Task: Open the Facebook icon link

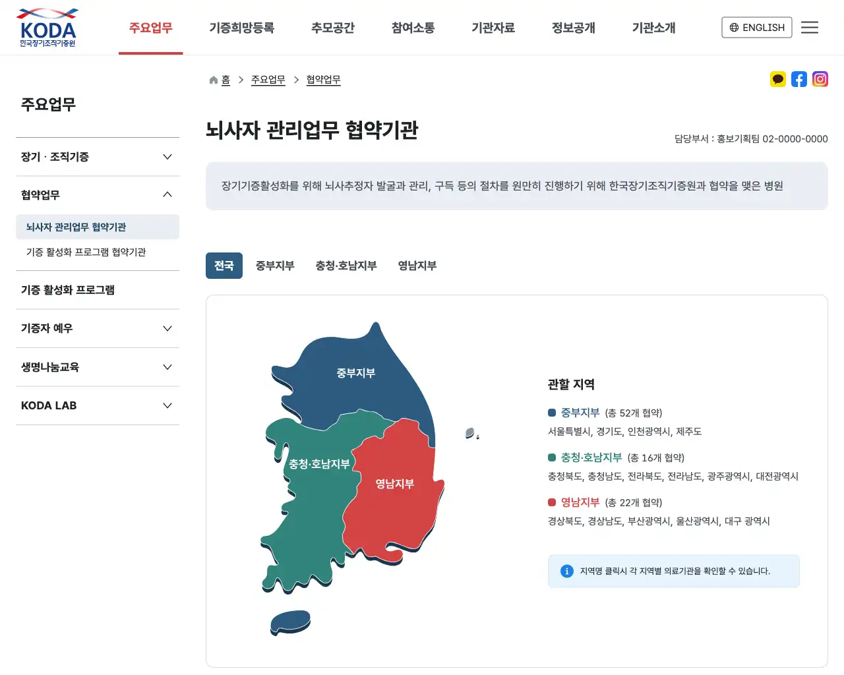Action: click(x=799, y=80)
